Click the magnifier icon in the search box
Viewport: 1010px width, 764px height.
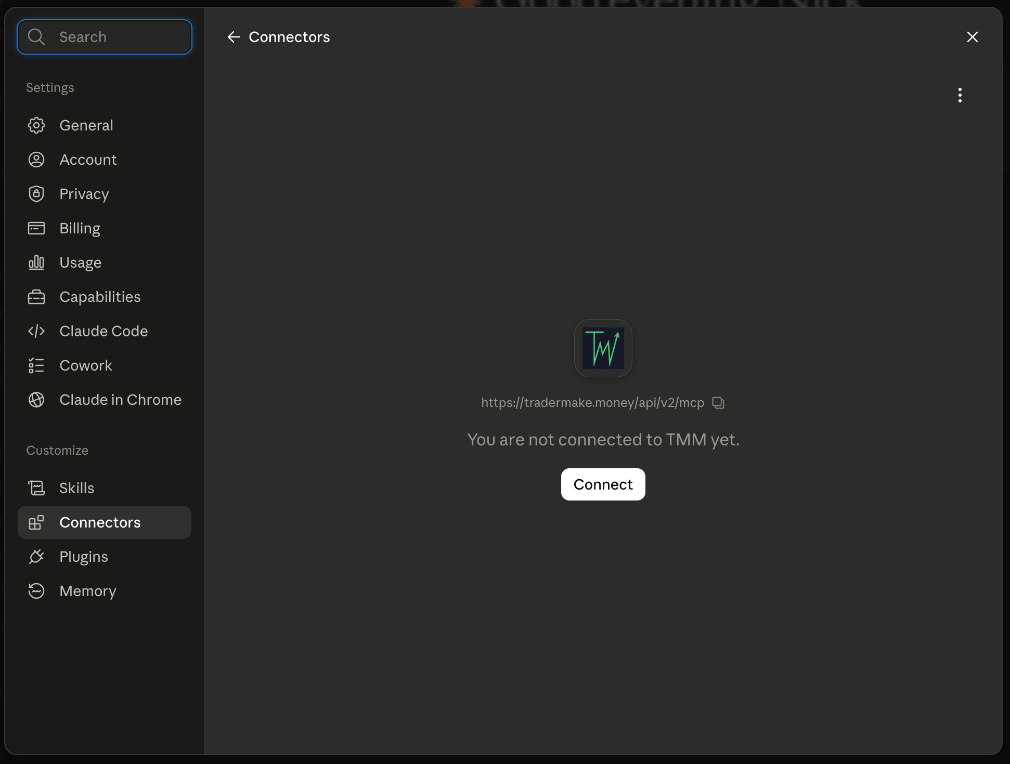[36, 37]
